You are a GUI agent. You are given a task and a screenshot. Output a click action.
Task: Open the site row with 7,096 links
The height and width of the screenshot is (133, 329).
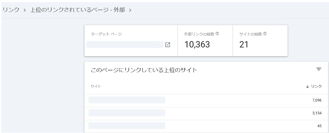point(127,100)
